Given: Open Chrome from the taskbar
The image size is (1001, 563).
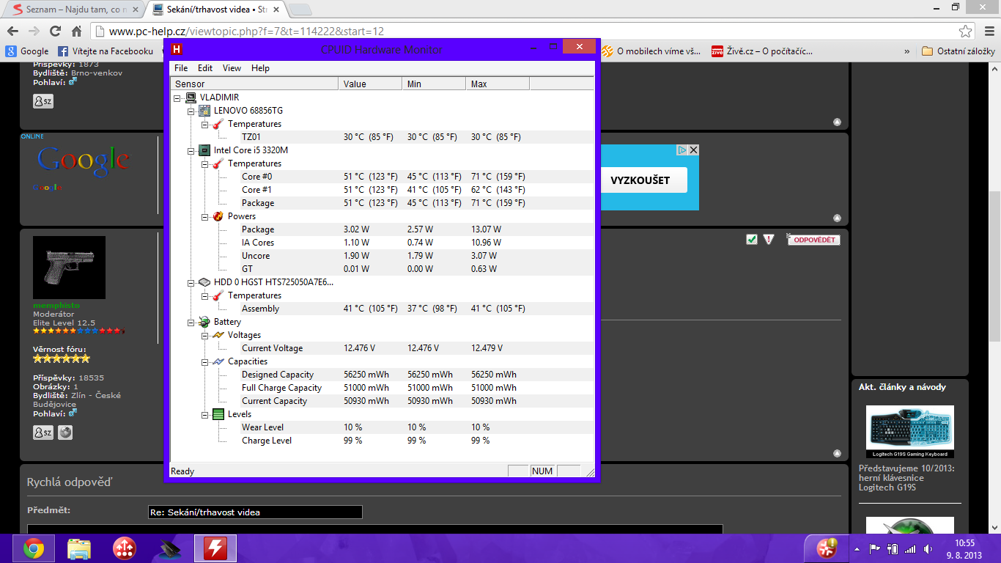Looking at the screenshot, I should 33,548.
